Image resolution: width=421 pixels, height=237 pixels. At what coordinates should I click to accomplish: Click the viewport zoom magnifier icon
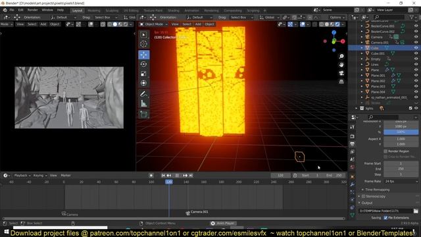pyautogui.click(x=341, y=57)
